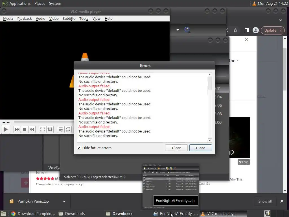Click the VLC Play button
Image resolution: width=289 pixels, height=217 pixels.
tap(6, 129)
